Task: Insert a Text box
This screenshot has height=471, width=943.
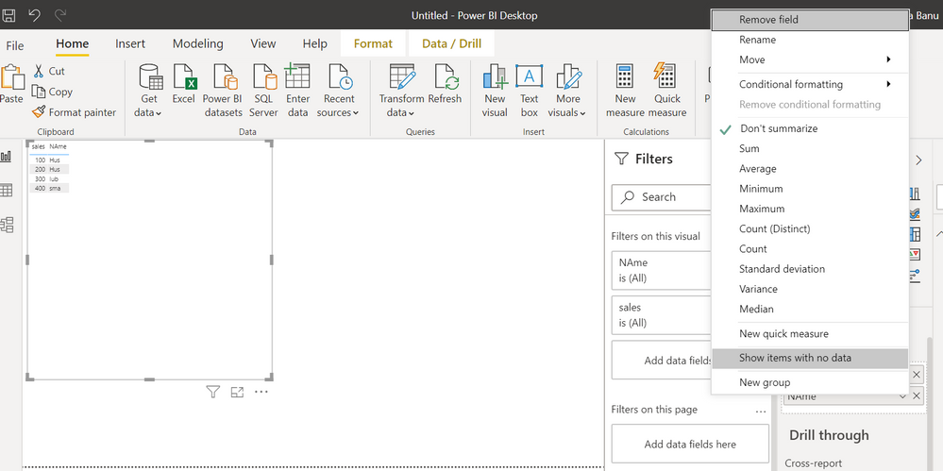Action: (x=530, y=91)
